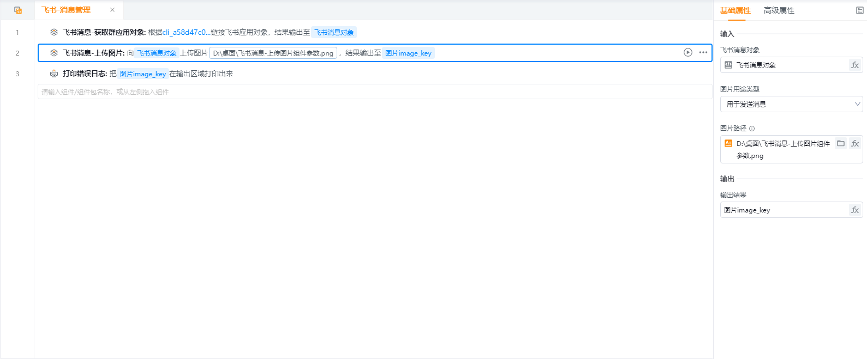The height and width of the screenshot is (359, 867).
Task: Focus the component name search input
Action: [374, 92]
